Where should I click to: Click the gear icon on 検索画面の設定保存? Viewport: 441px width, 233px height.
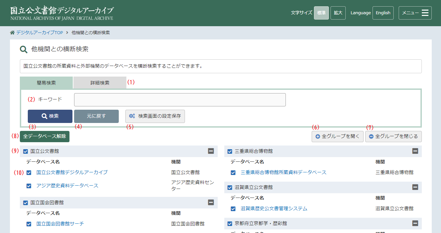[132, 116]
